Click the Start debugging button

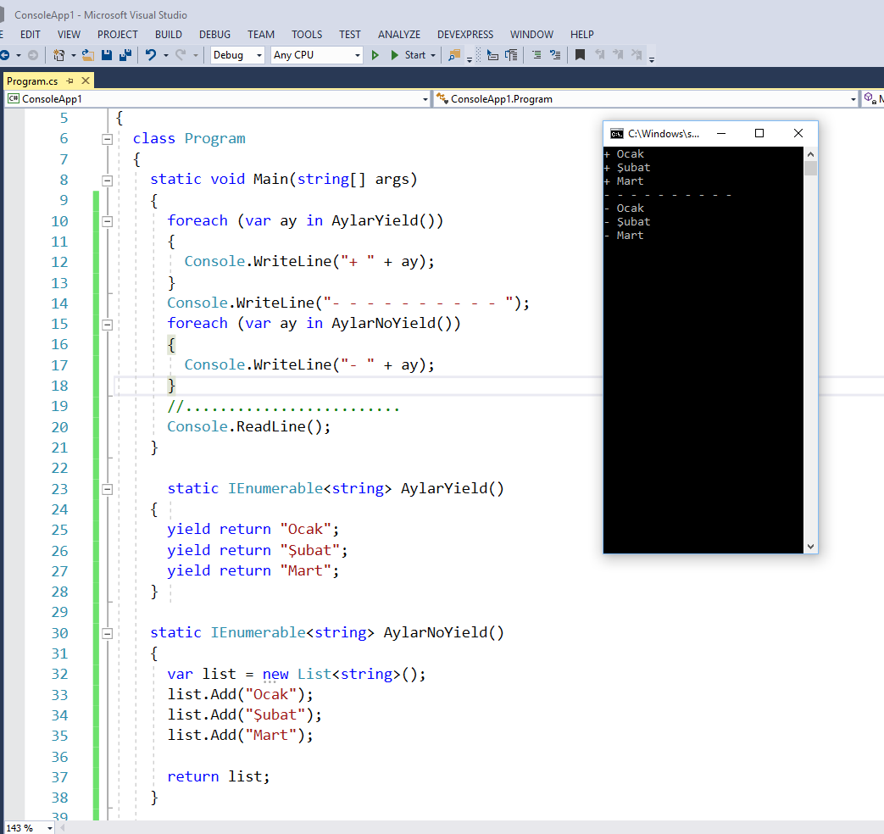tap(409, 54)
